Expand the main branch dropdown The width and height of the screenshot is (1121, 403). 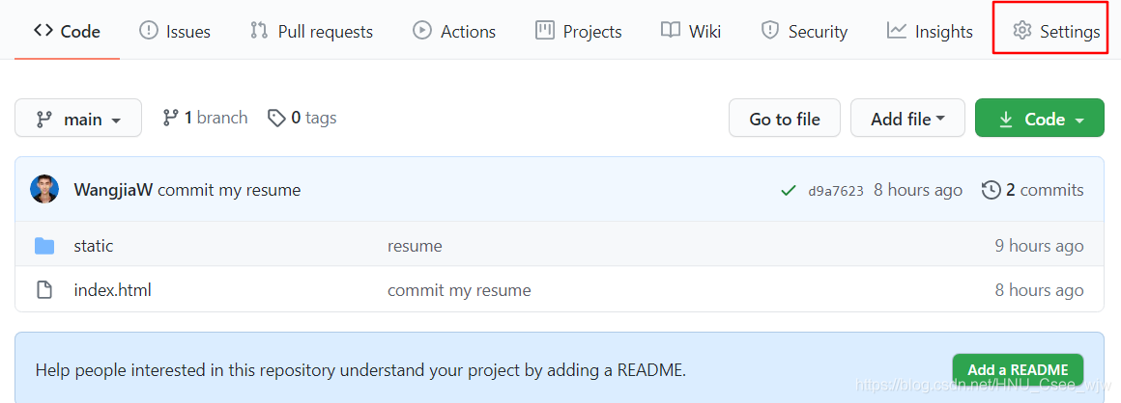[x=78, y=119]
